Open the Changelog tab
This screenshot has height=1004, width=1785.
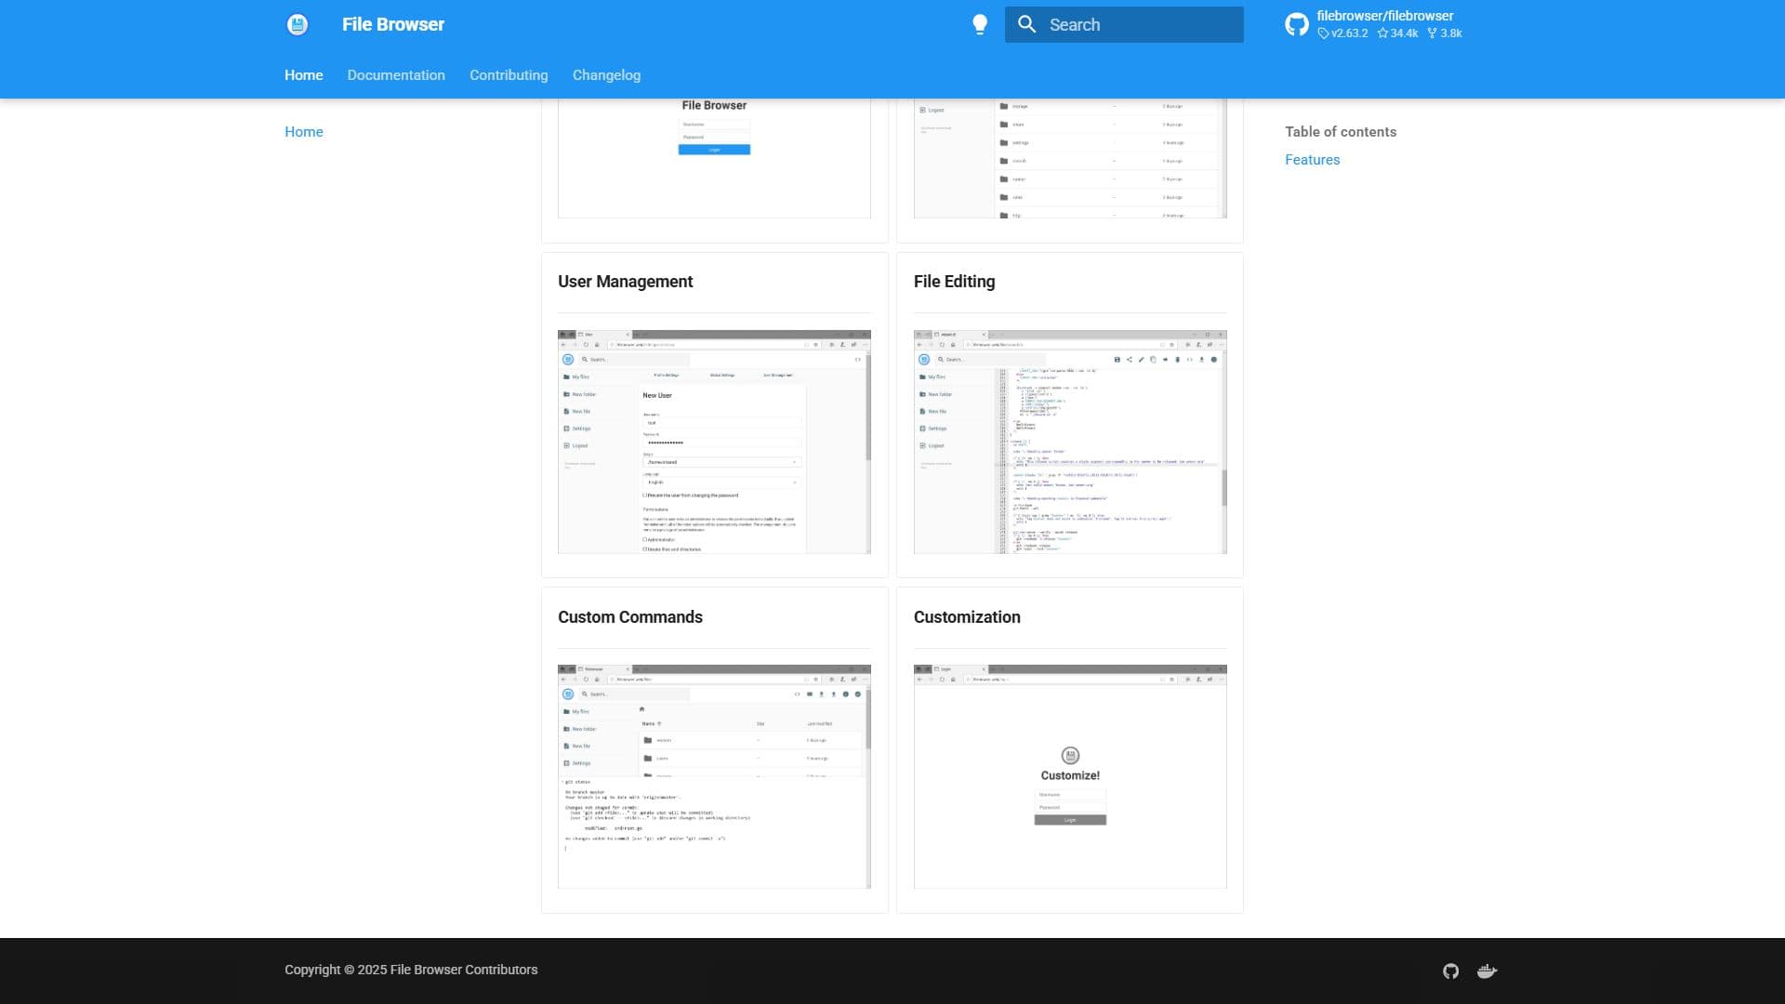click(606, 75)
